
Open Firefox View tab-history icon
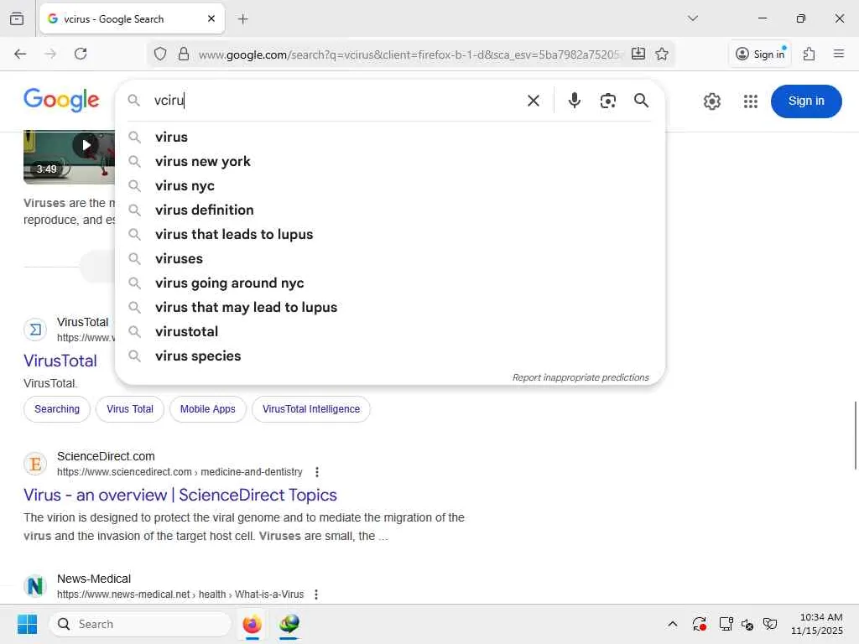17,18
